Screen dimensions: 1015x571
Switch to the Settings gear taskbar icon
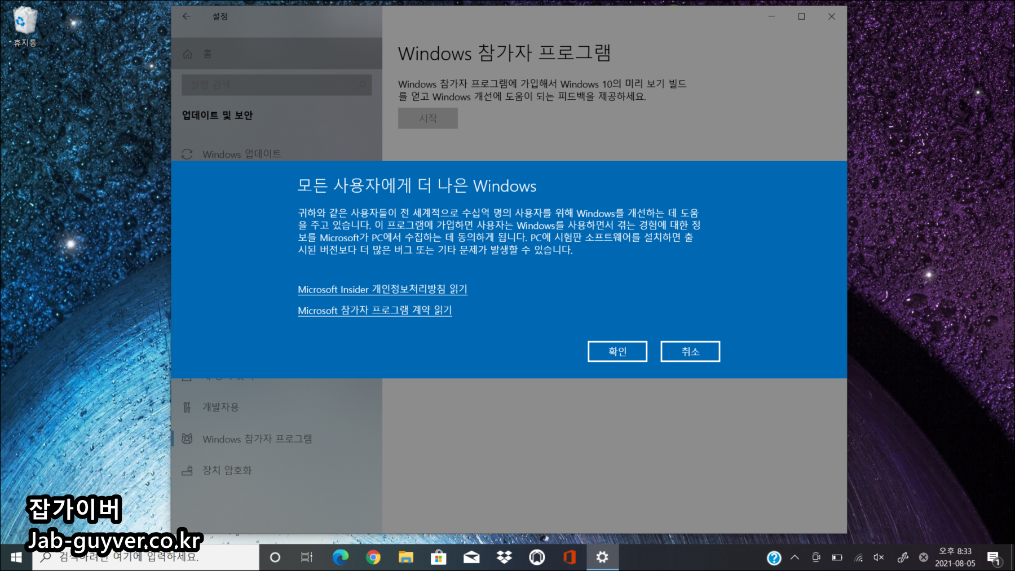(x=602, y=557)
